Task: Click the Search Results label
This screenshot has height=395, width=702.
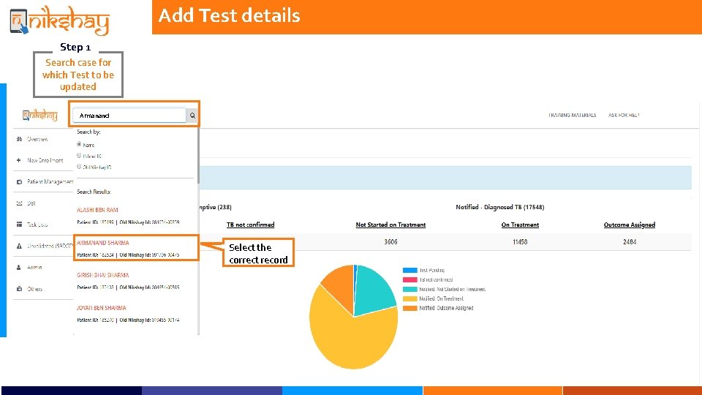Action: (x=94, y=192)
